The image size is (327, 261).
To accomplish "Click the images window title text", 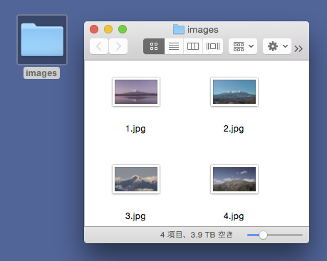I will (x=203, y=30).
